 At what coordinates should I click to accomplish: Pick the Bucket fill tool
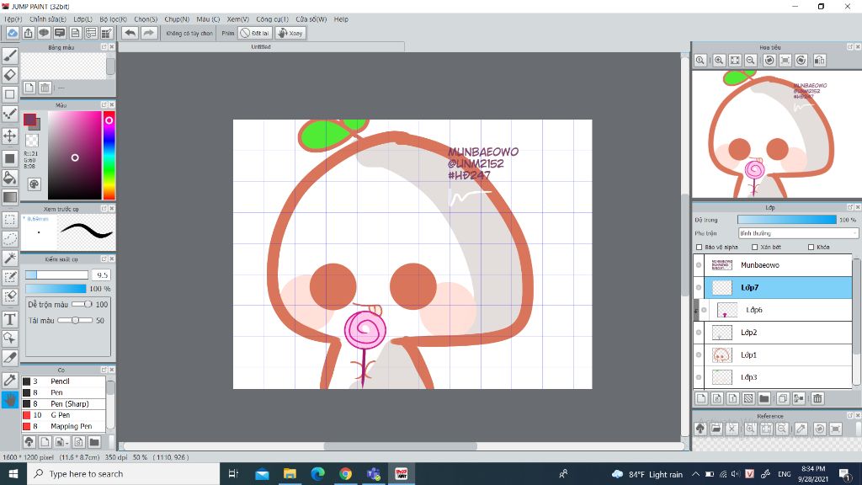tap(10, 178)
